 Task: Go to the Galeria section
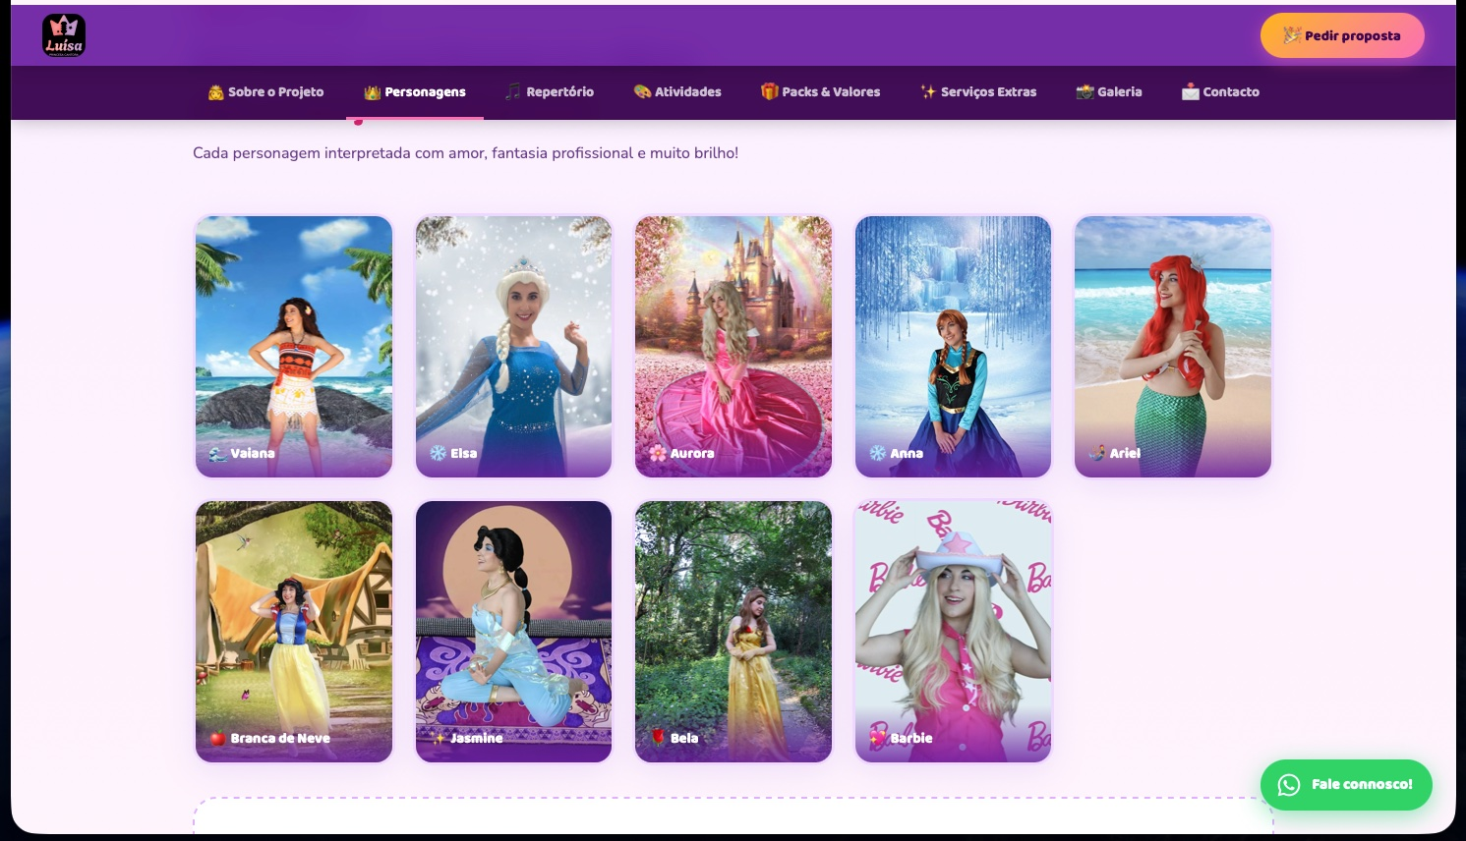point(1109,92)
